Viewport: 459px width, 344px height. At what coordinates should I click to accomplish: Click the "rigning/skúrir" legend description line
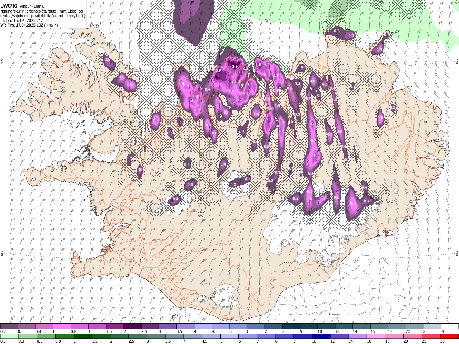42,11
